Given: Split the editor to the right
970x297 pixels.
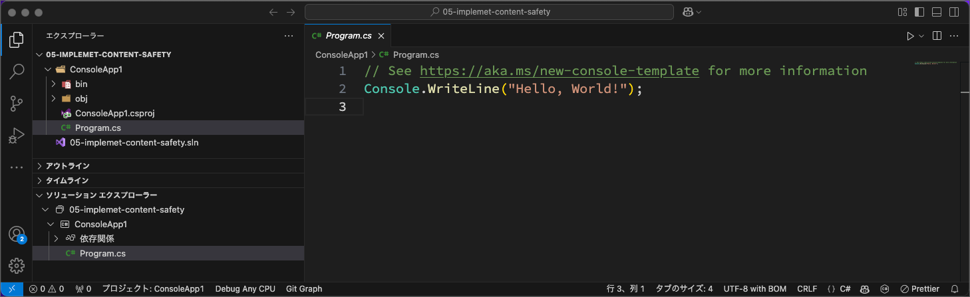Looking at the screenshot, I should coord(937,36).
